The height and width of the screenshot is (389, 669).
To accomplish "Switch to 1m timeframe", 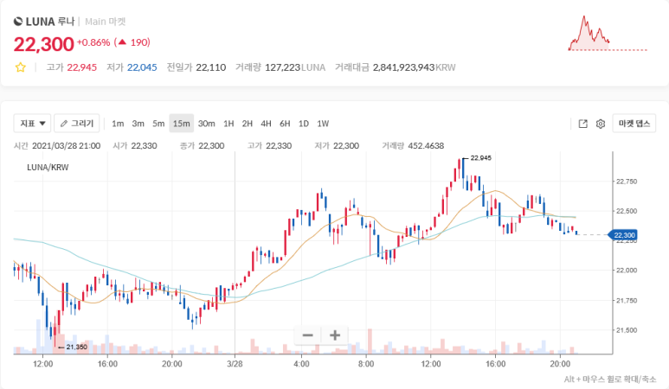I will click(x=118, y=124).
